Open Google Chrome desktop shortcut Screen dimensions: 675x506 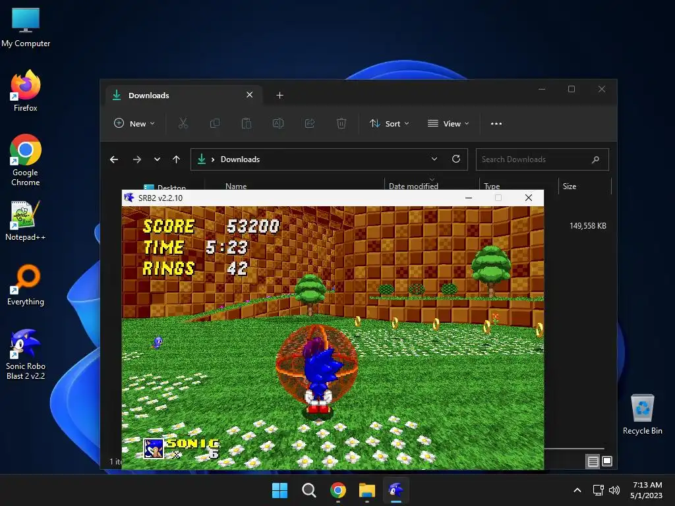[x=26, y=160]
